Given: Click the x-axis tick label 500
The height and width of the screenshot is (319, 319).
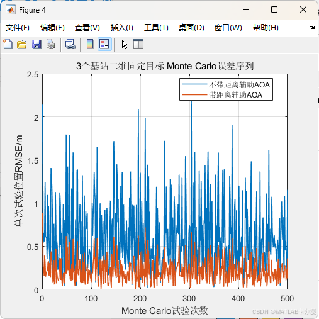Looking at the screenshot, I should click(x=288, y=298).
